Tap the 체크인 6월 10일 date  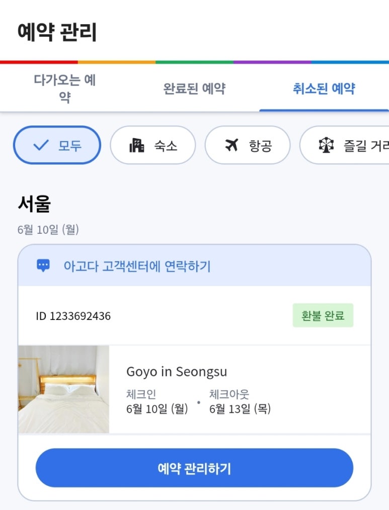[157, 409]
